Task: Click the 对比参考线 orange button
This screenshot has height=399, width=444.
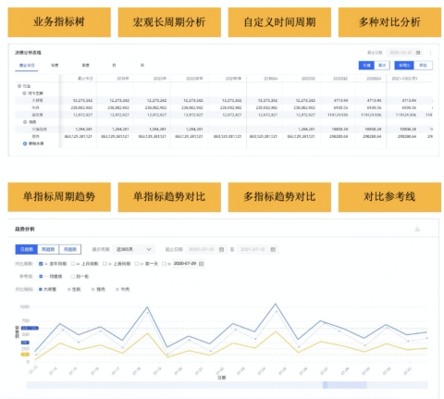Action: click(x=389, y=197)
